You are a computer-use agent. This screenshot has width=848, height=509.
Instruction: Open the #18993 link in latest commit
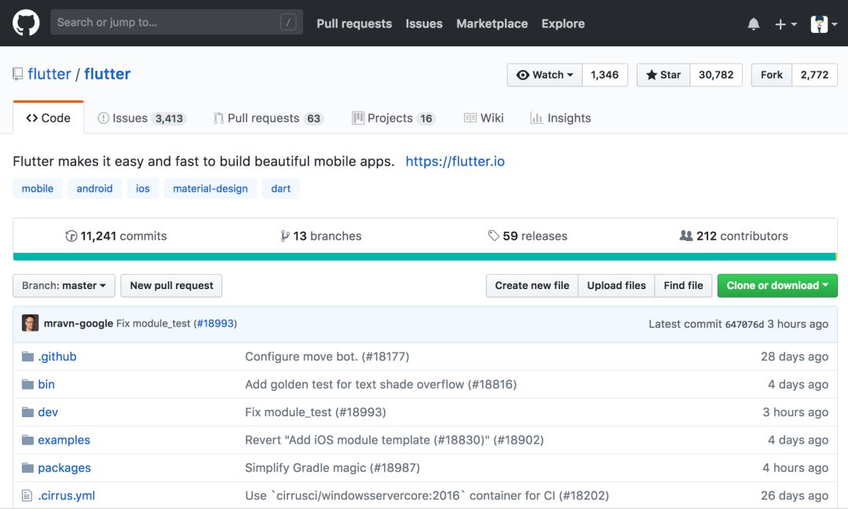click(215, 324)
